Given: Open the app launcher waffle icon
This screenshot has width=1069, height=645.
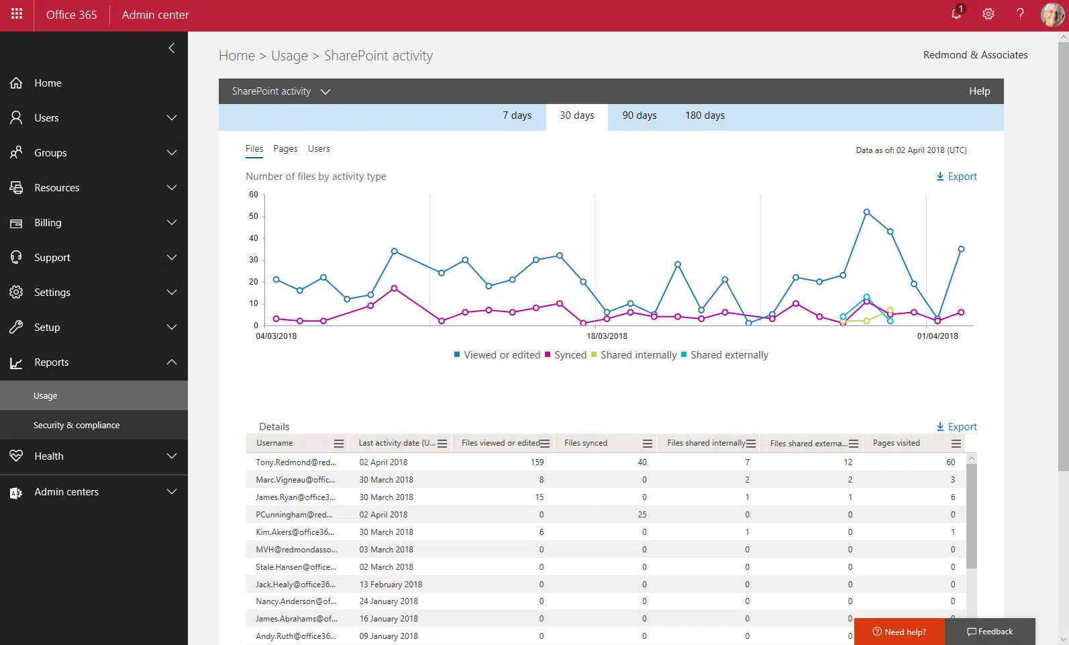Looking at the screenshot, I should pos(17,14).
